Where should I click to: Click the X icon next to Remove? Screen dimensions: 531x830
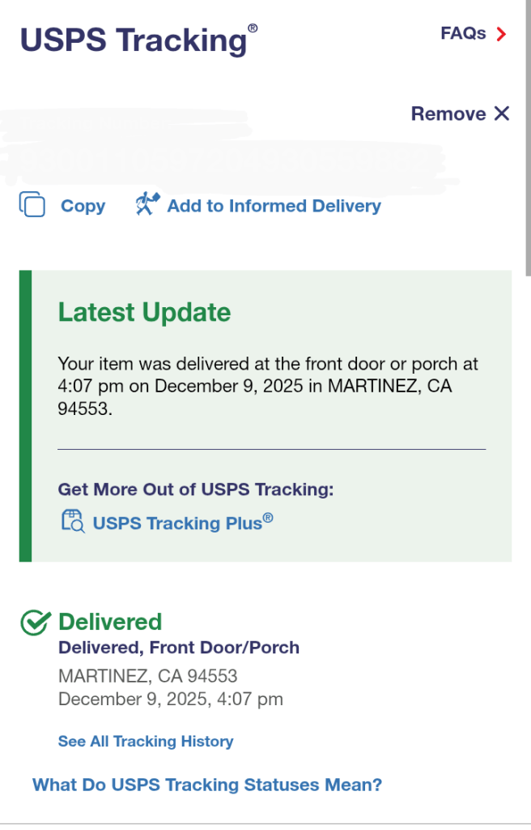[502, 113]
